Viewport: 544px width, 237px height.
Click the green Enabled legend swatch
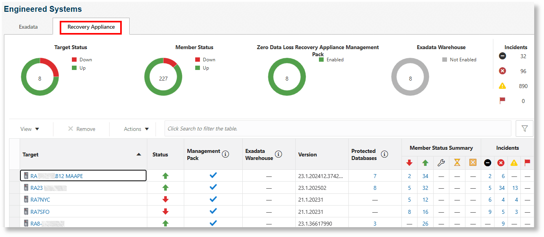coord(321,60)
